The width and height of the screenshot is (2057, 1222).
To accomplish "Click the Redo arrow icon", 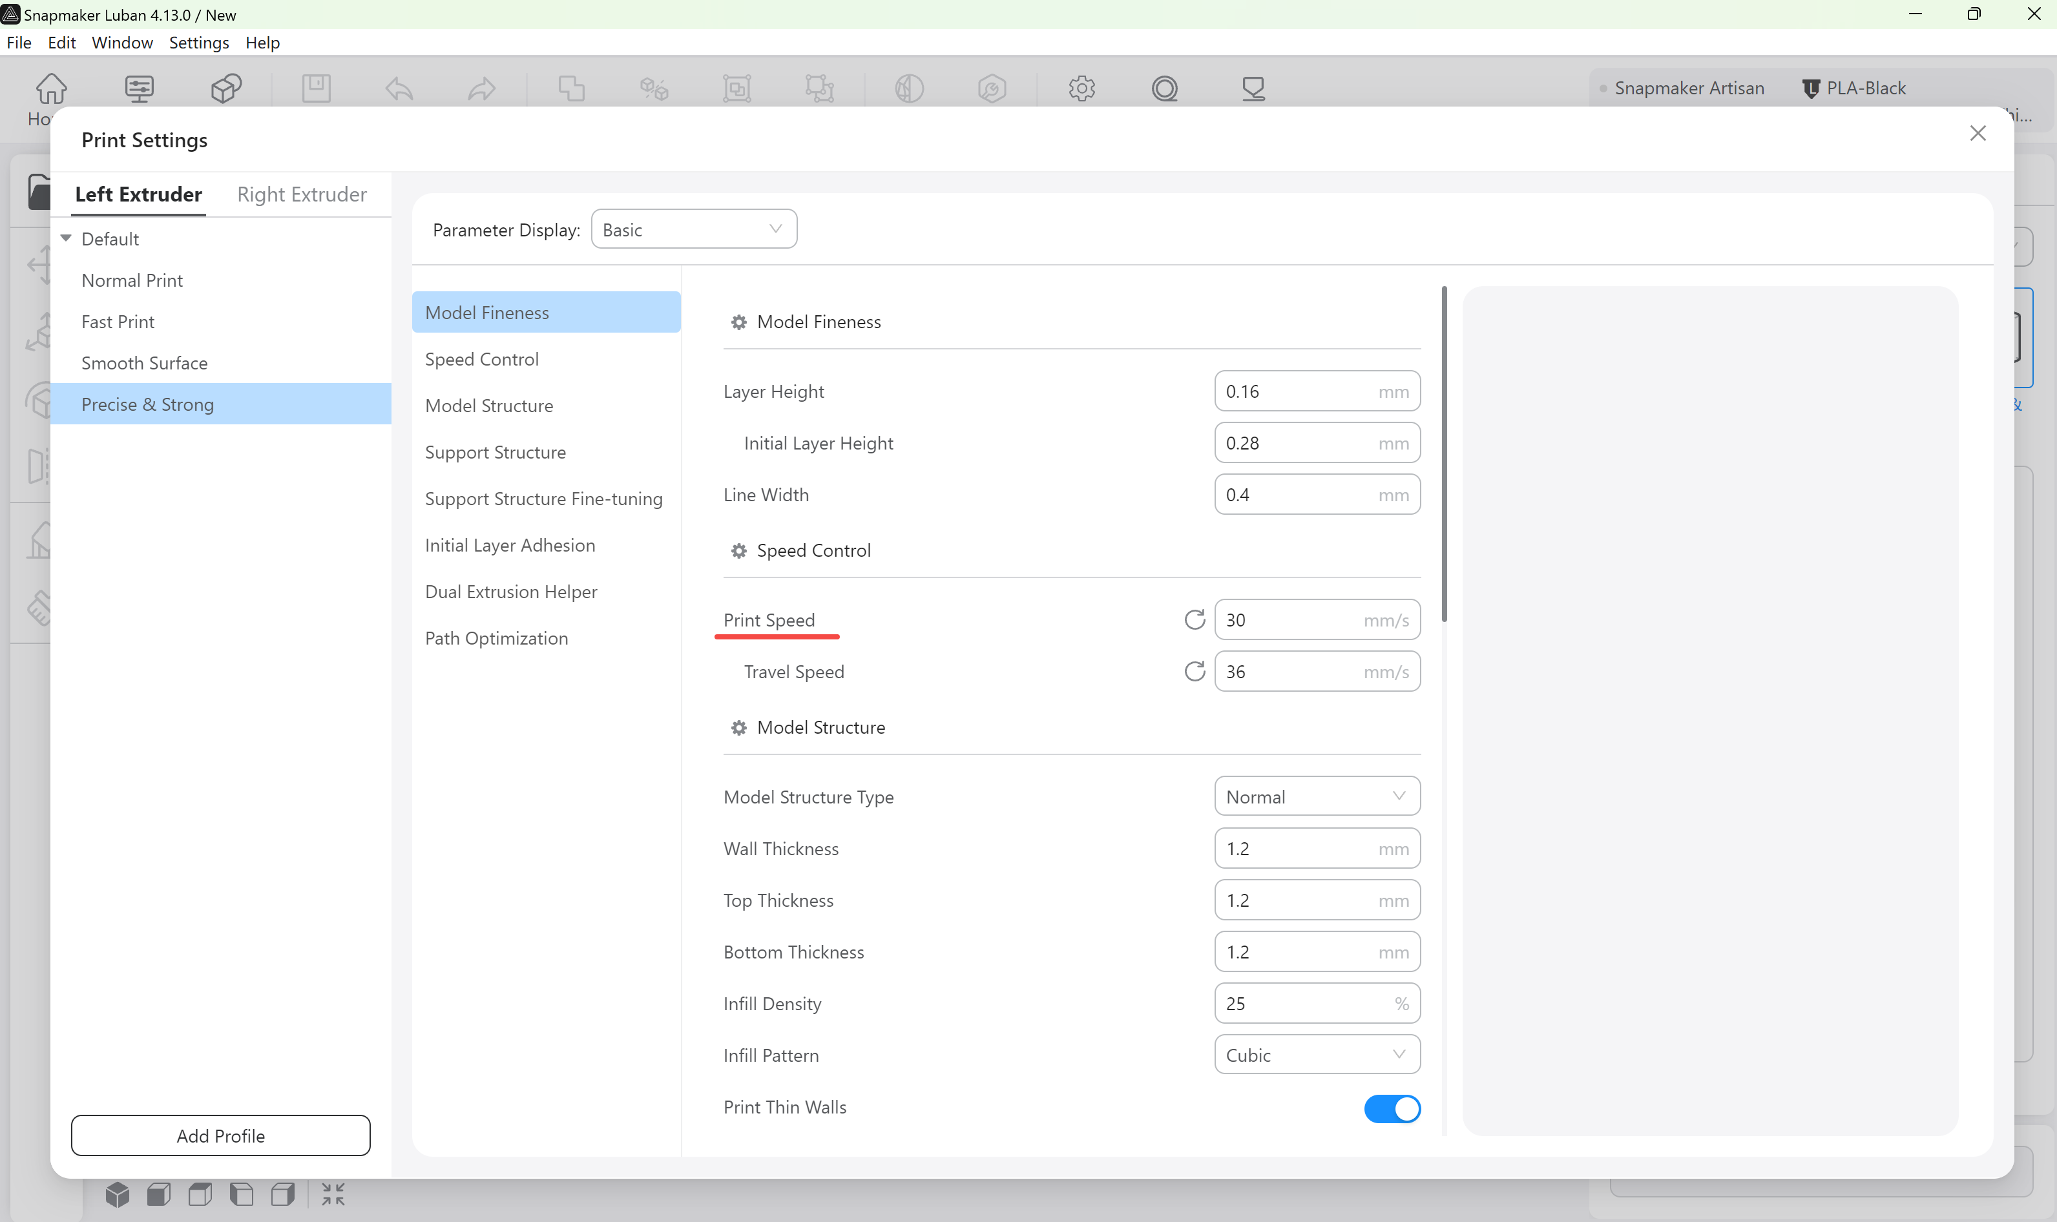I will 482,88.
